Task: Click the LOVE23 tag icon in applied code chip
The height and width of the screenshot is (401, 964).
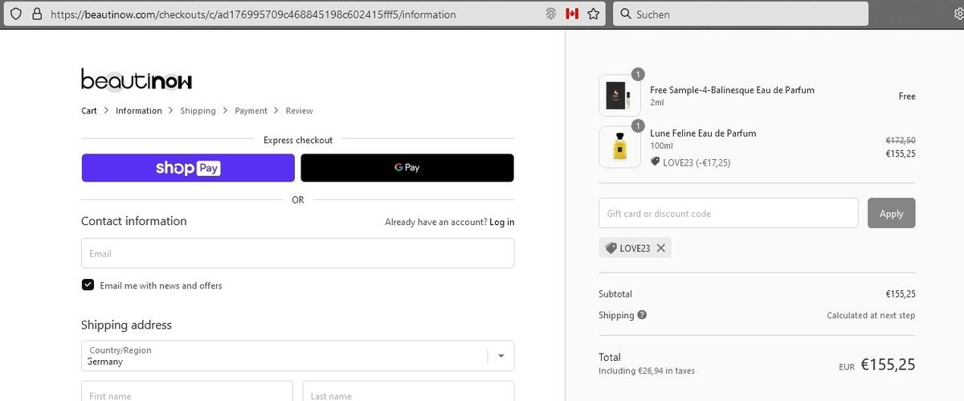Action: [611, 248]
